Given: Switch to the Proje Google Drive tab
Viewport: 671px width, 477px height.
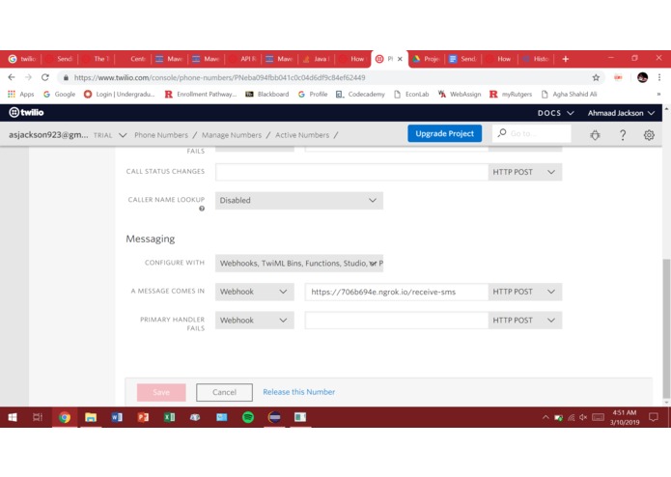Looking at the screenshot, I should tap(427, 59).
